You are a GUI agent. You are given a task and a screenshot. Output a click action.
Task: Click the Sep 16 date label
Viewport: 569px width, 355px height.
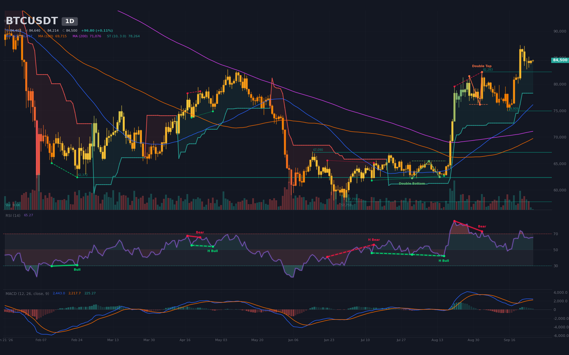(509, 340)
